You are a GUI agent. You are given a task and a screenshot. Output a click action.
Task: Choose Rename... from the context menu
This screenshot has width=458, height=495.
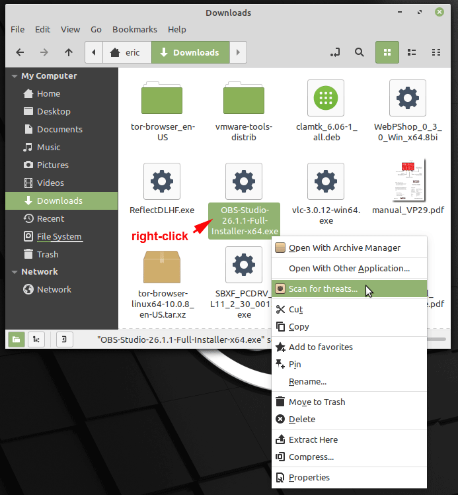coord(349,381)
